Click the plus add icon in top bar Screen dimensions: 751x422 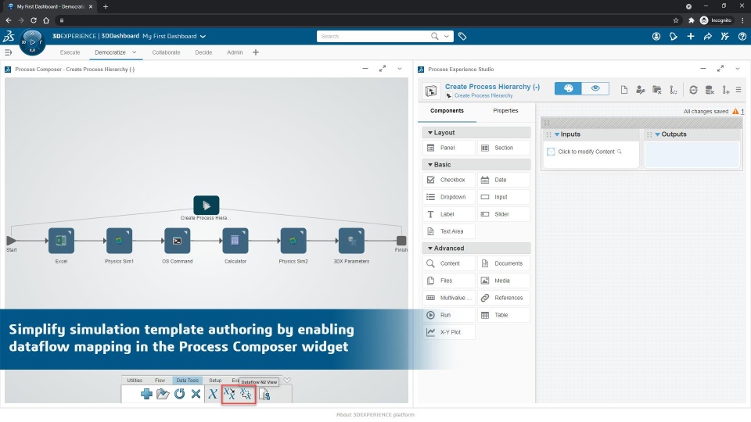coord(691,37)
